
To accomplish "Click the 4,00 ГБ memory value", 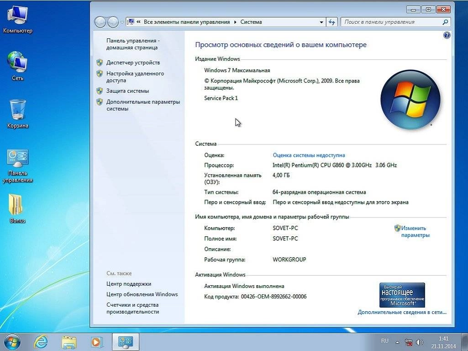I will (x=281, y=175).
